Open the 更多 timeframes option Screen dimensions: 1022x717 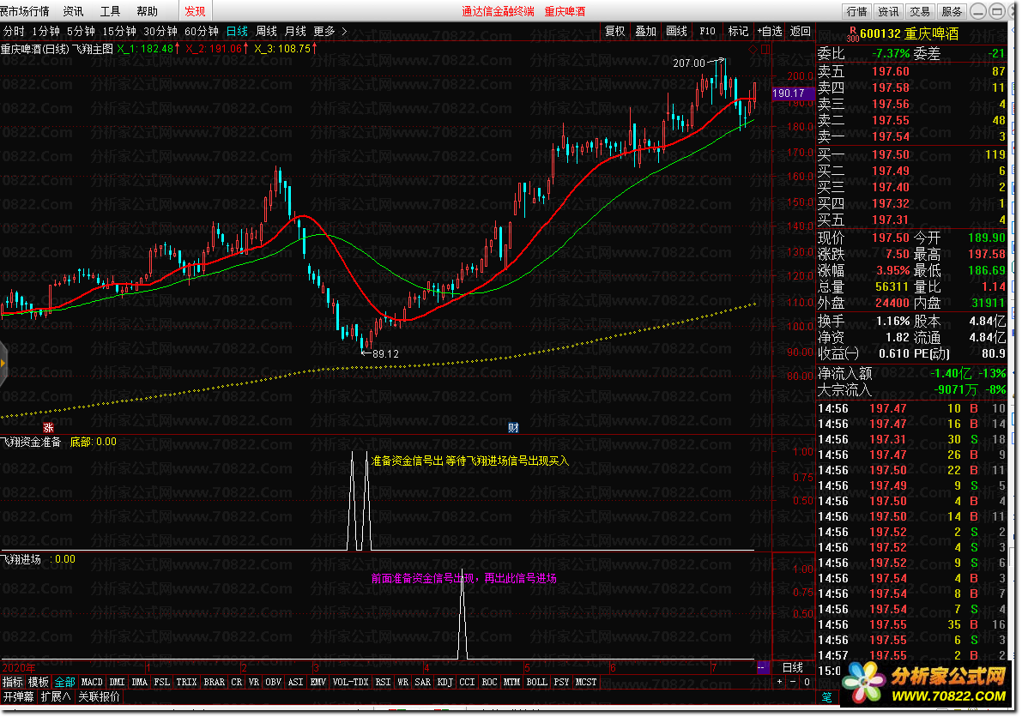pyautogui.click(x=324, y=31)
